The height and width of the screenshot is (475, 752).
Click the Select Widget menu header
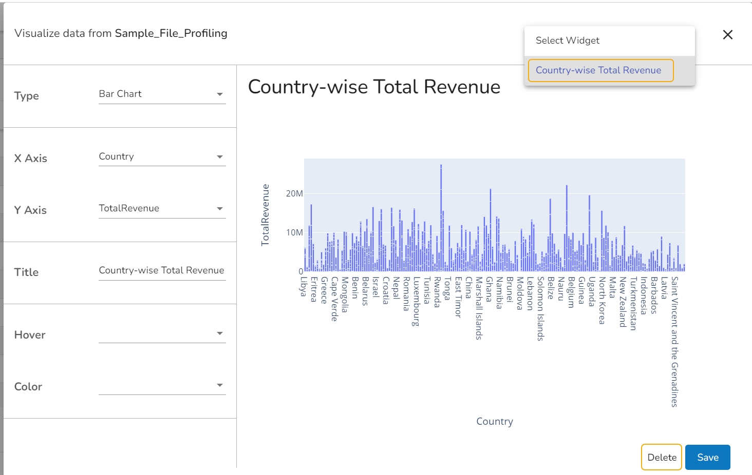(567, 41)
